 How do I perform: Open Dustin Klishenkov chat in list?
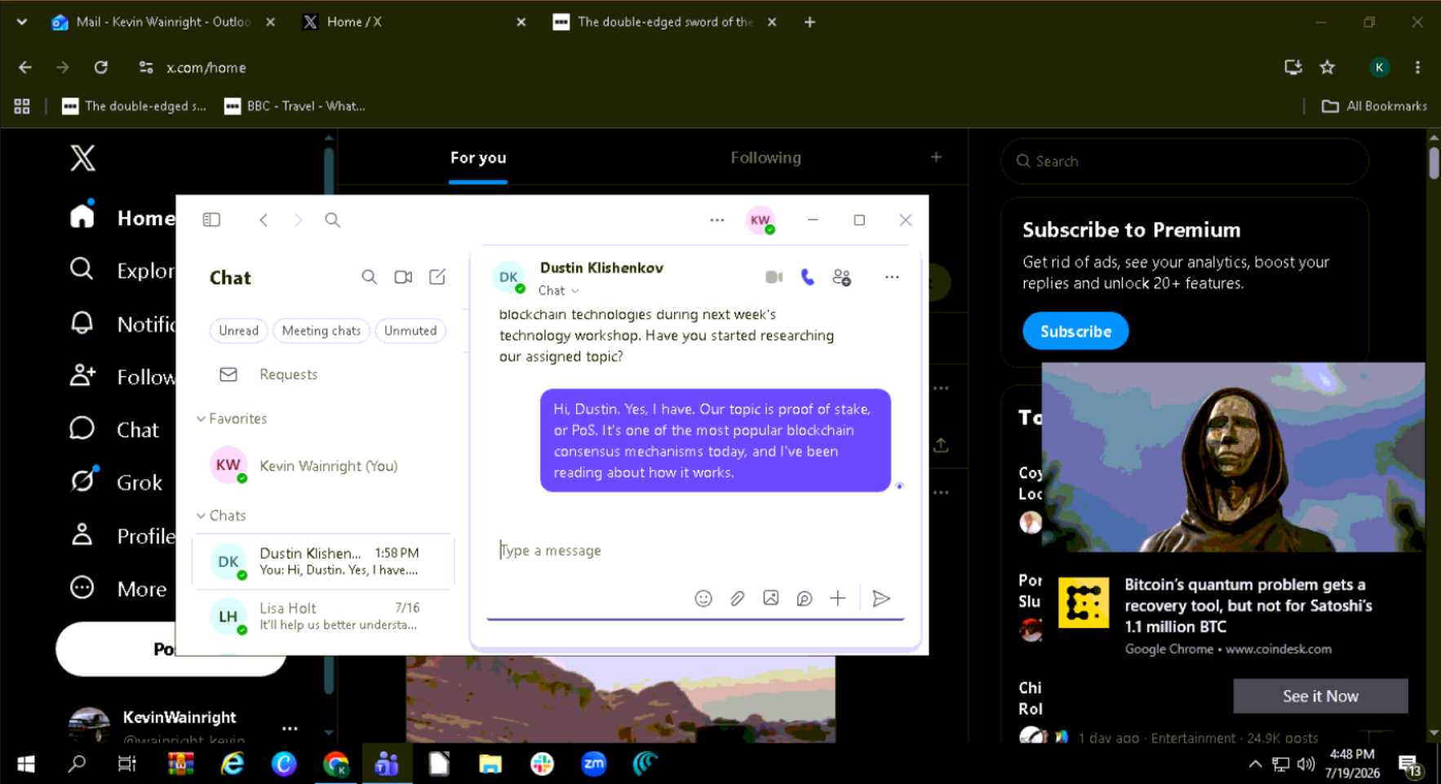[x=323, y=561]
